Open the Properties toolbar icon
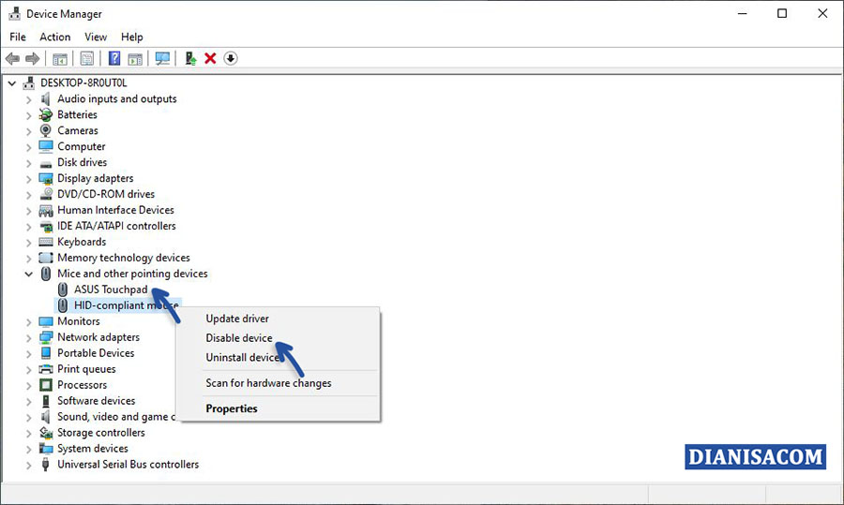Image resolution: width=844 pixels, height=505 pixels. click(x=86, y=59)
